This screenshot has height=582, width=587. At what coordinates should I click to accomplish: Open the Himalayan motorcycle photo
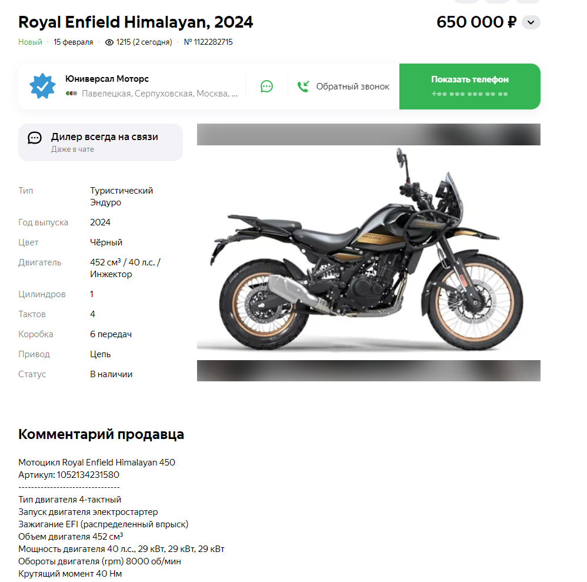(x=368, y=252)
